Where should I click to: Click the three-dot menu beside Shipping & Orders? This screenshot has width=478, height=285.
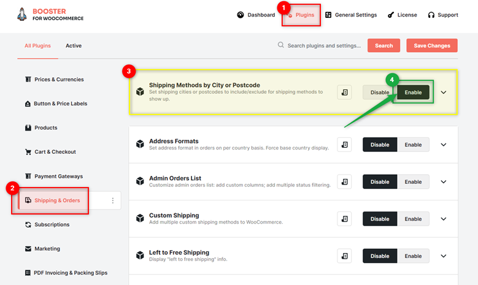pyautogui.click(x=113, y=200)
